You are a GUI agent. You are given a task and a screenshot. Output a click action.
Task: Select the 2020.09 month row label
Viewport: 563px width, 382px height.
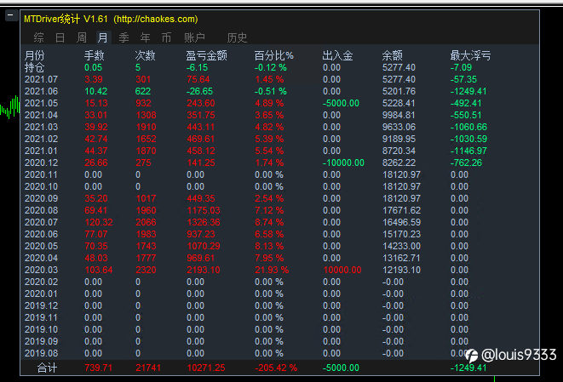coord(41,198)
